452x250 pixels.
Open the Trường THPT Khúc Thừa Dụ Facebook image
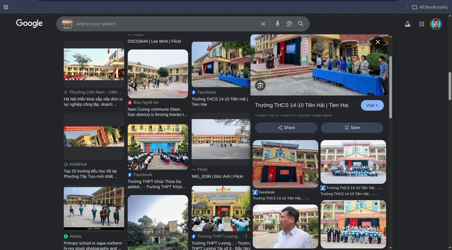click(x=158, y=147)
